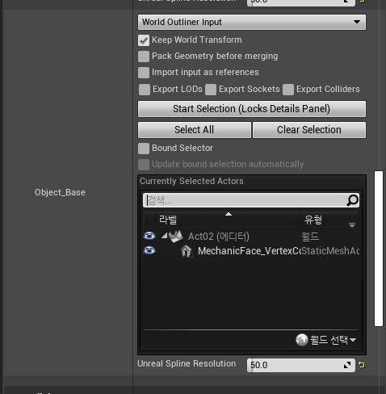Image resolution: width=386 pixels, height=394 pixels.
Task: Click the MechanicFace_VertexC static mesh icon
Action: coord(187,251)
